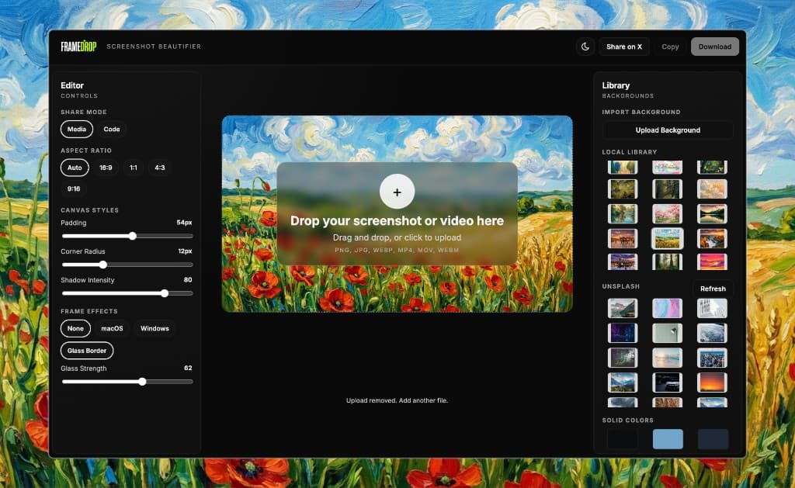Click the Glass Strength slider handle
This screenshot has width=795, height=488.
click(143, 382)
